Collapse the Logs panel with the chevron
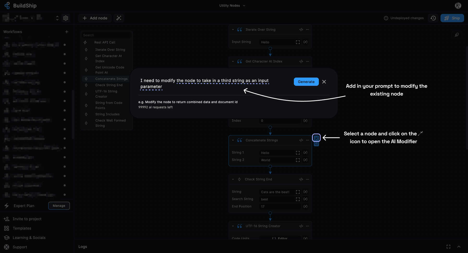468x253 pixels. (x=459, y=246)
